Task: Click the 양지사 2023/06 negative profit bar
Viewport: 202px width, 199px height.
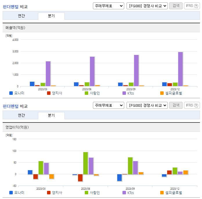Action: (80, 178)
